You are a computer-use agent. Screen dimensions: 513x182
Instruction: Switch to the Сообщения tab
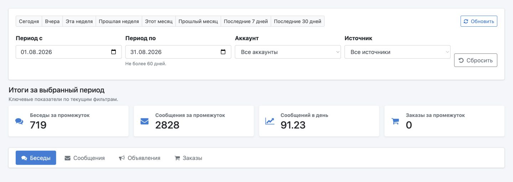[85, 158]
